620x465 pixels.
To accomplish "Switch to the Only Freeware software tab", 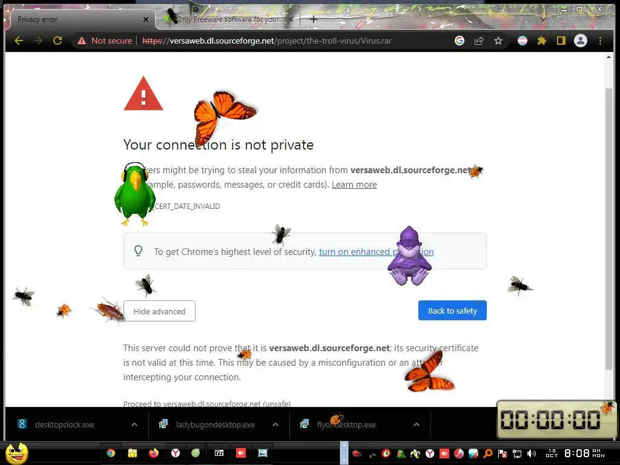I will (x=229, y=19).
